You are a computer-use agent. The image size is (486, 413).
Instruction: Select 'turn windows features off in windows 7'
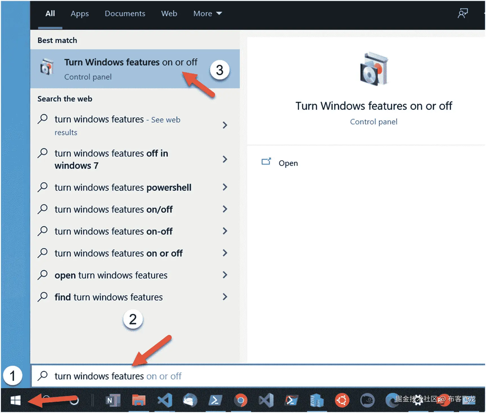point(135,159)
